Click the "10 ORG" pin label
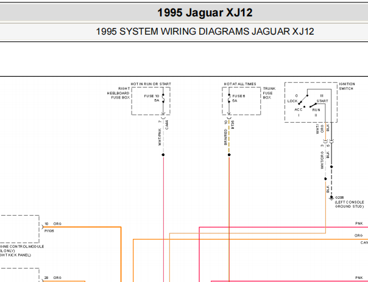Screen dimensions: 368x282 (53, 224)
